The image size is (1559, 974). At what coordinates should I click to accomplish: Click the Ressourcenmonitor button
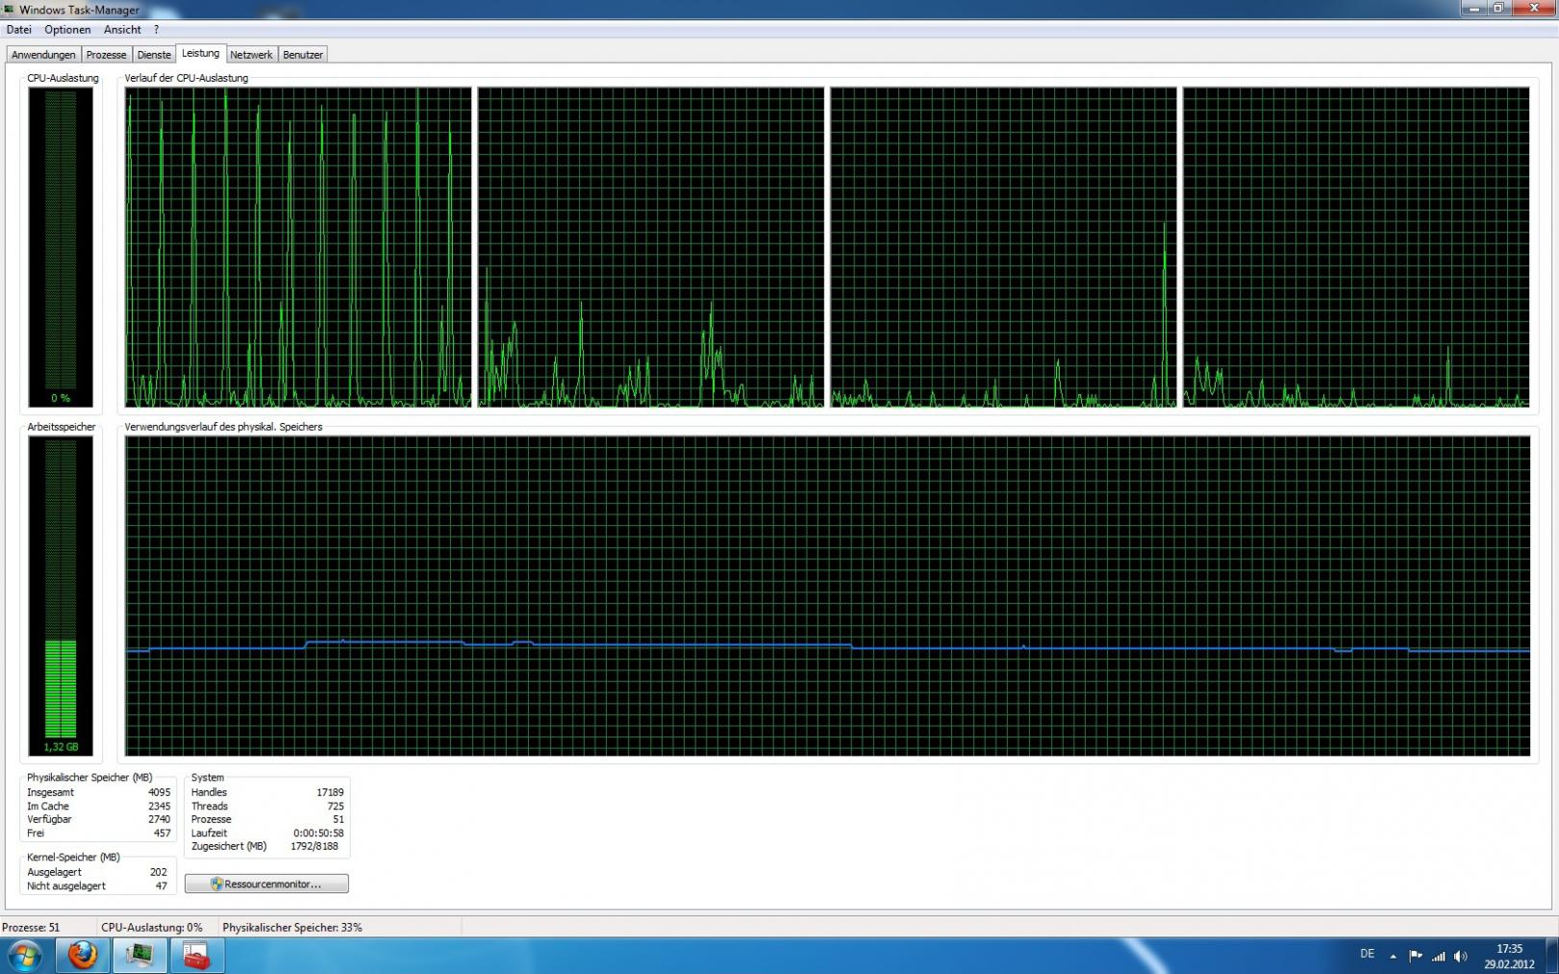tap(266, 884)
